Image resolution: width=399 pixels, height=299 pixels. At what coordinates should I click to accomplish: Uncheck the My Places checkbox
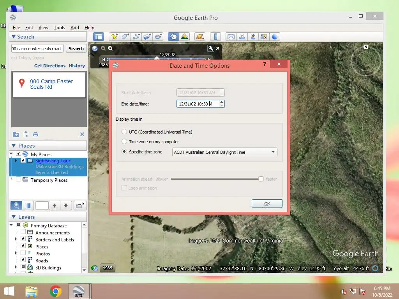pos(19,153)
